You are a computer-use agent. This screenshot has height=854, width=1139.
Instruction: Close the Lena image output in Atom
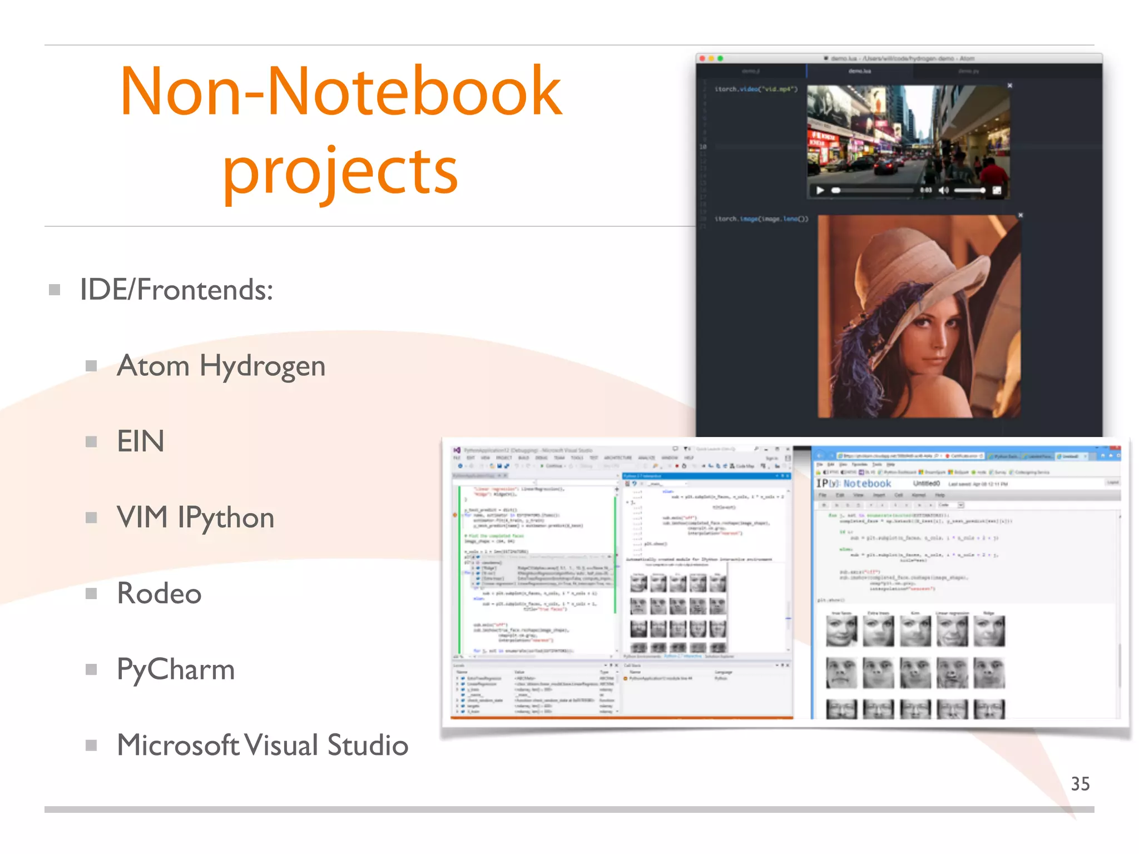coord(1021,215)
